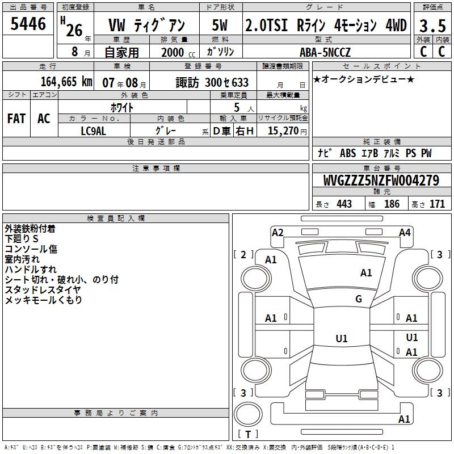Select the door type value 5W
This screenshot has height=454, width=454.
coord(220,25)
